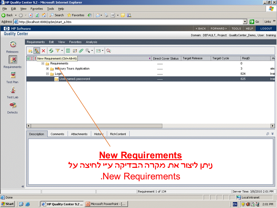Image resolution: width=277 pixels, height=208 pixels.
Task: Open the Releases module in sidebar
Action: [12, 47]
